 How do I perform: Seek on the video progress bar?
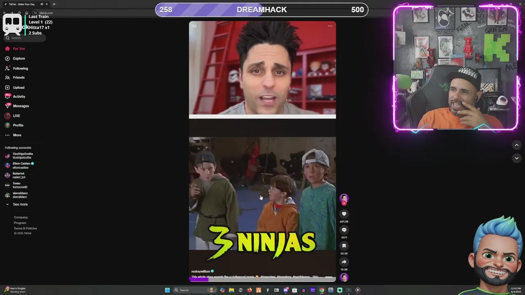262,280
